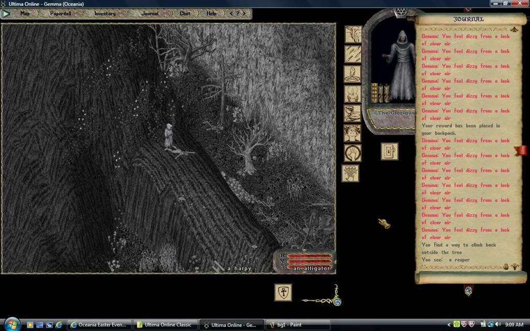This screenshot has width=530, height=331.
Task: Open Inventory from the top menu
Action: tap(105, 13)
